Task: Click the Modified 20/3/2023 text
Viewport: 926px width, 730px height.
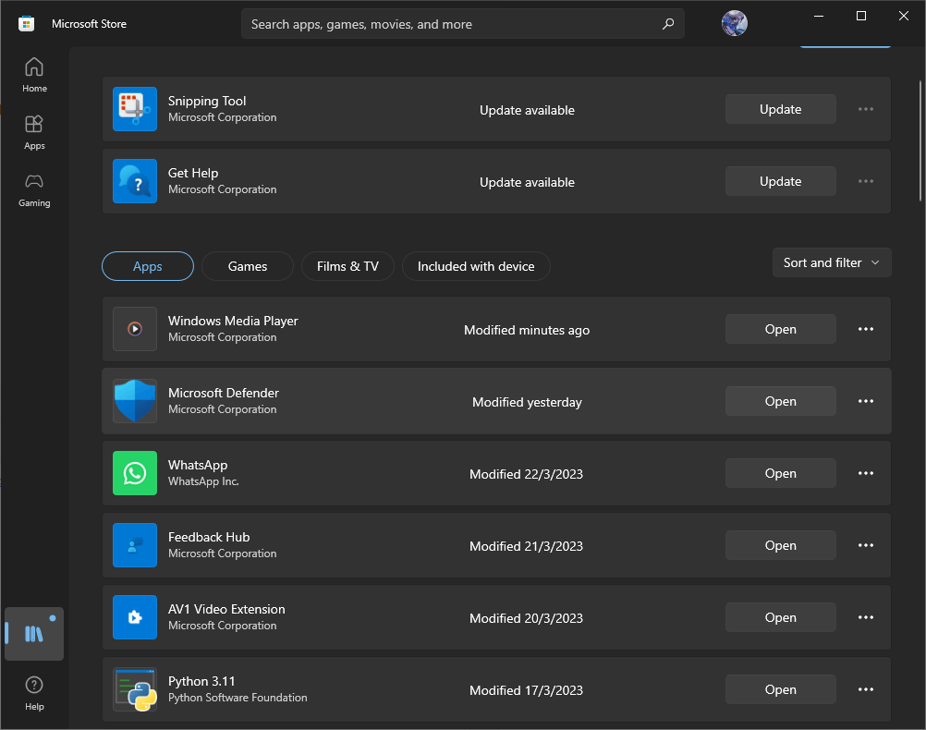Action: (x=526, y=618)
